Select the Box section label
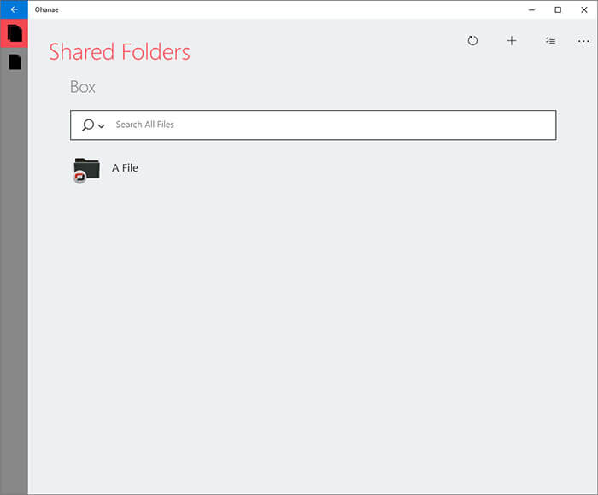The width and height of the screenshot is (598, 495). tap(83, 87)
